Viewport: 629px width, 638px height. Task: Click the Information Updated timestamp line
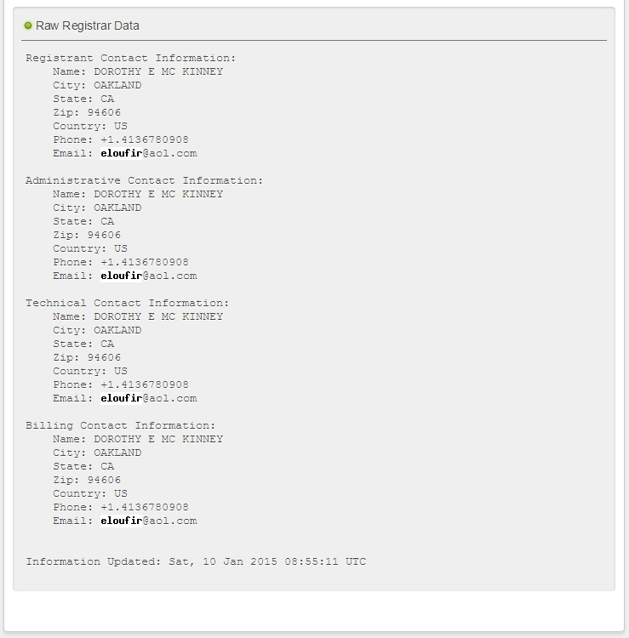click(196, 561)
